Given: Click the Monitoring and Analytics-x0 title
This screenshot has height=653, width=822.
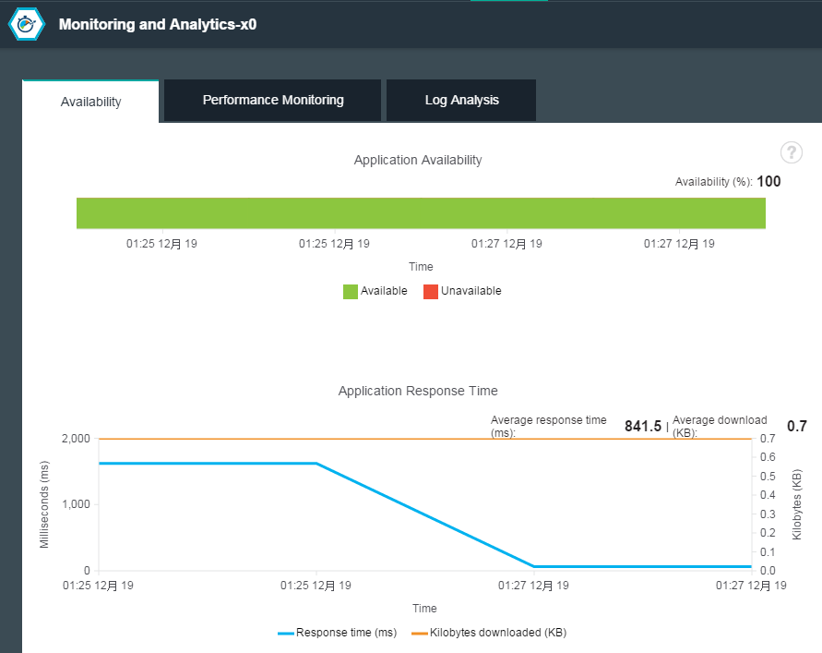Looking at the screenshot, I should pos(158,25).
